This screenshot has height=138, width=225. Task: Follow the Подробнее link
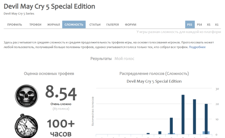[197, 47]
